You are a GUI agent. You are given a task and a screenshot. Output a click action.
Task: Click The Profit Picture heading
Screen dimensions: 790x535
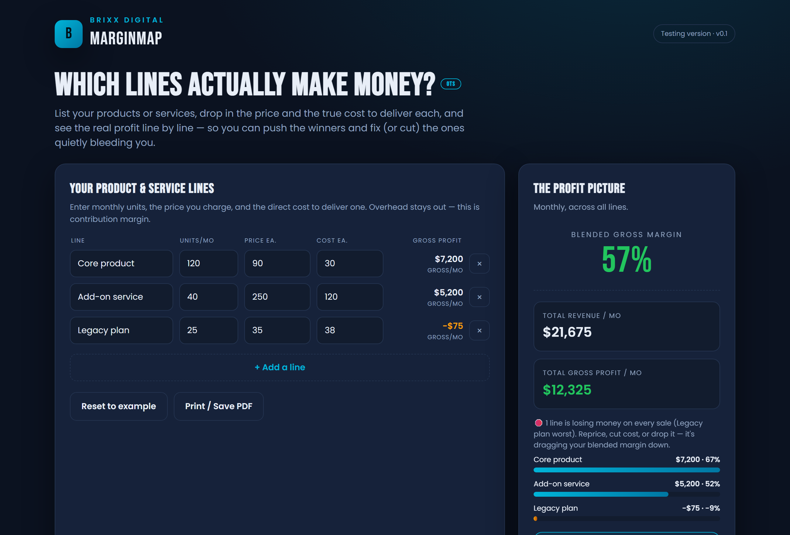tap(579, 188)
